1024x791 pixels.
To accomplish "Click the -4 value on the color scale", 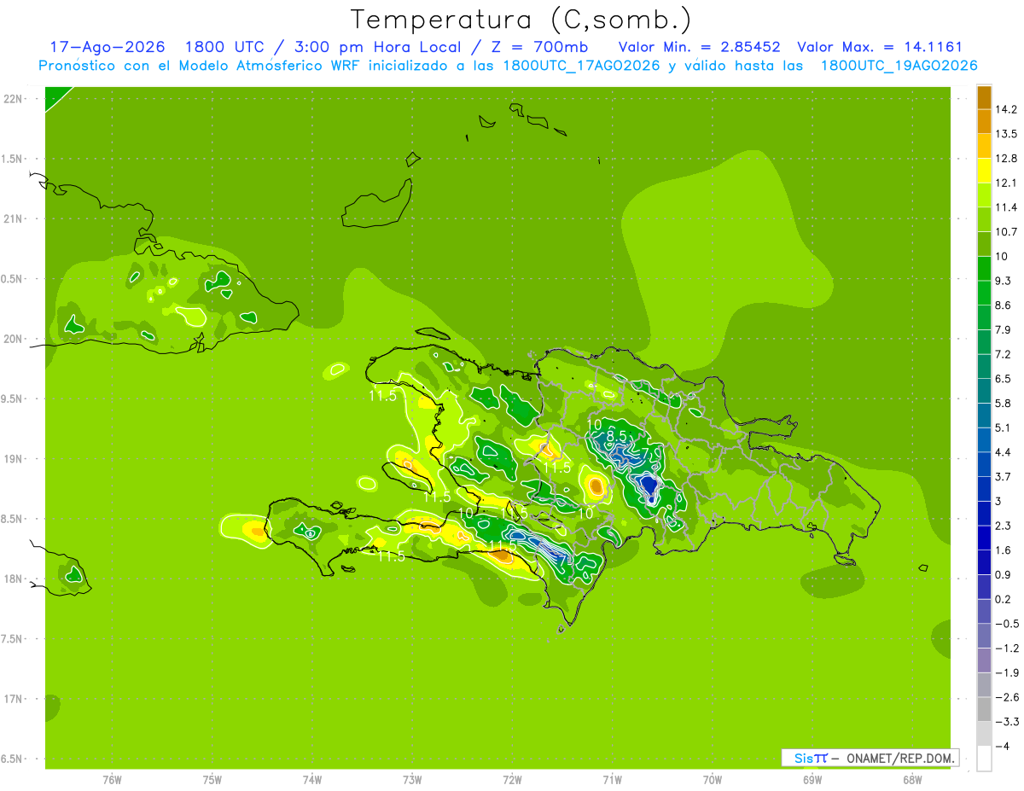I will coord(1002,747).
